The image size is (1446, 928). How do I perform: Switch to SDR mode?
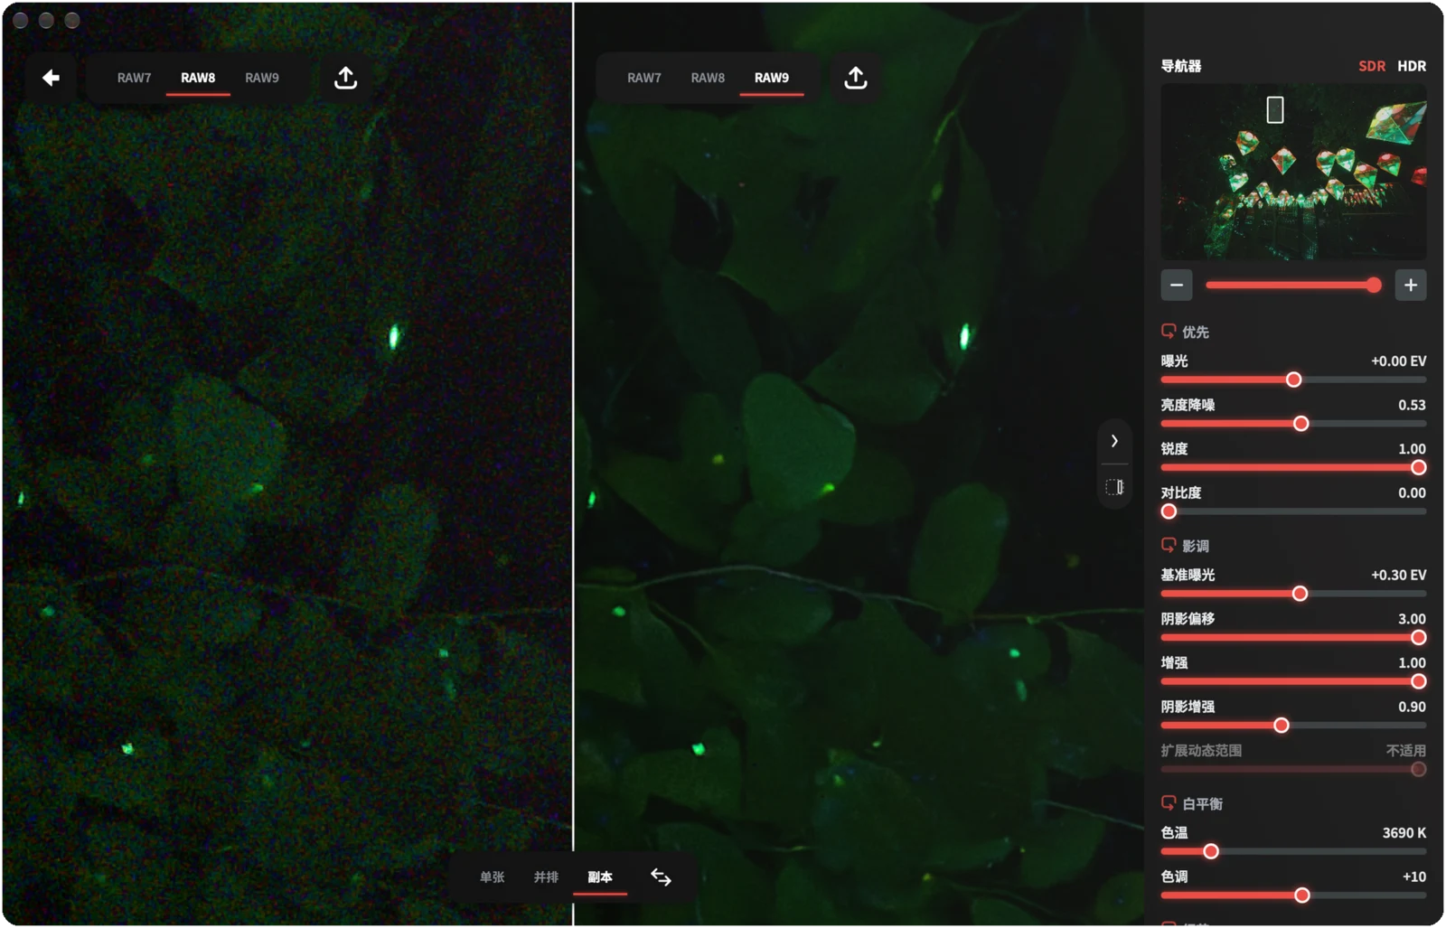[1372, 66]
